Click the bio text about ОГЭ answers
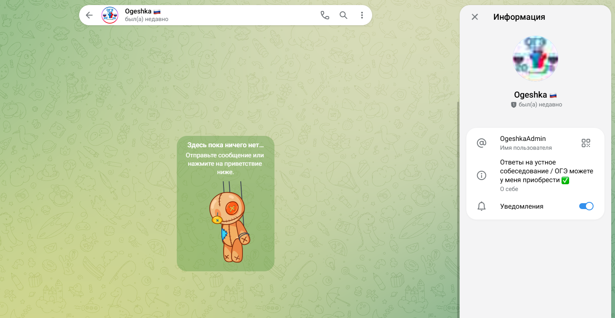 [547, 171]
